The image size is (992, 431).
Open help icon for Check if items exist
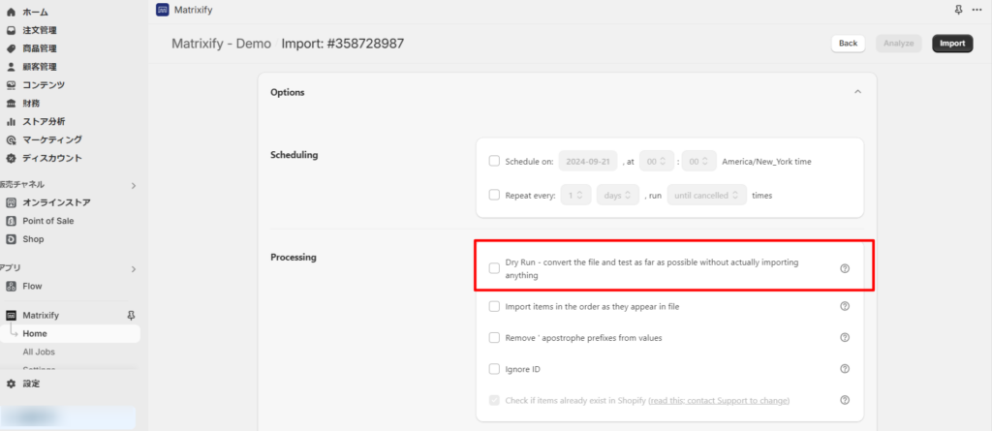tap(844, 400)
